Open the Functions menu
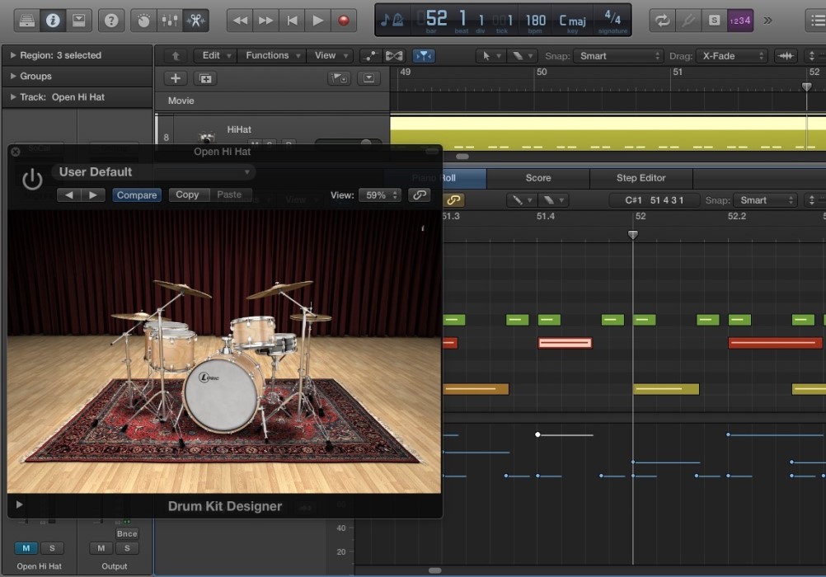The height and width of the screenshot is (577, 826). point(271,55)
